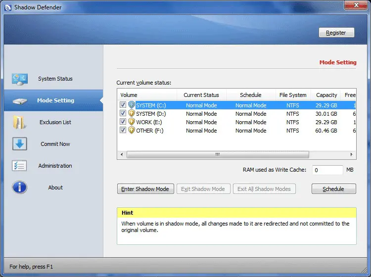This screenshot has height=277, width=371.
Task: Click the Capacity column header
Action: pos(325,95)
